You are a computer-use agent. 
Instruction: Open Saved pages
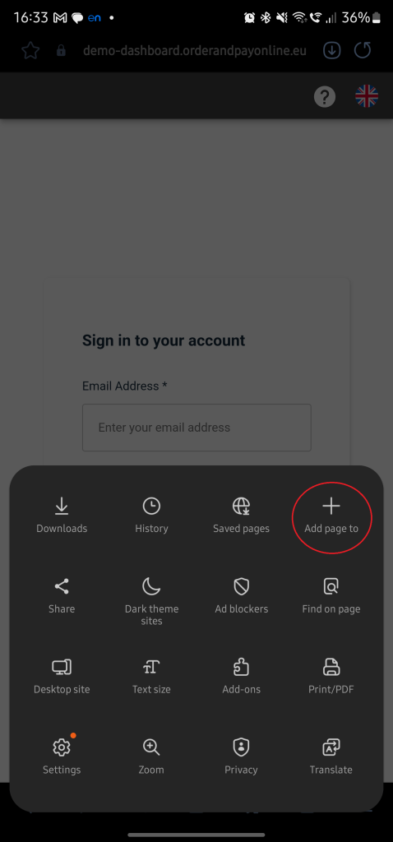click(x=241, y=516)
